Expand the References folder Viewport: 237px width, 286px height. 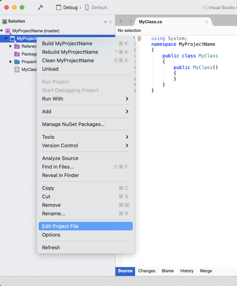(x=10, y=46)
